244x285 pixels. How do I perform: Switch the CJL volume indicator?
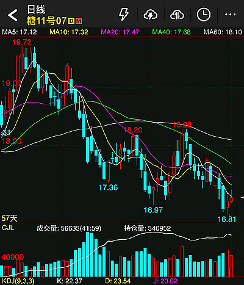click(x=8, y=228)
